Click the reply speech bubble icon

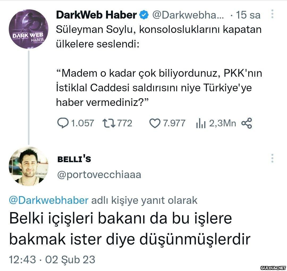coord(63,123)
